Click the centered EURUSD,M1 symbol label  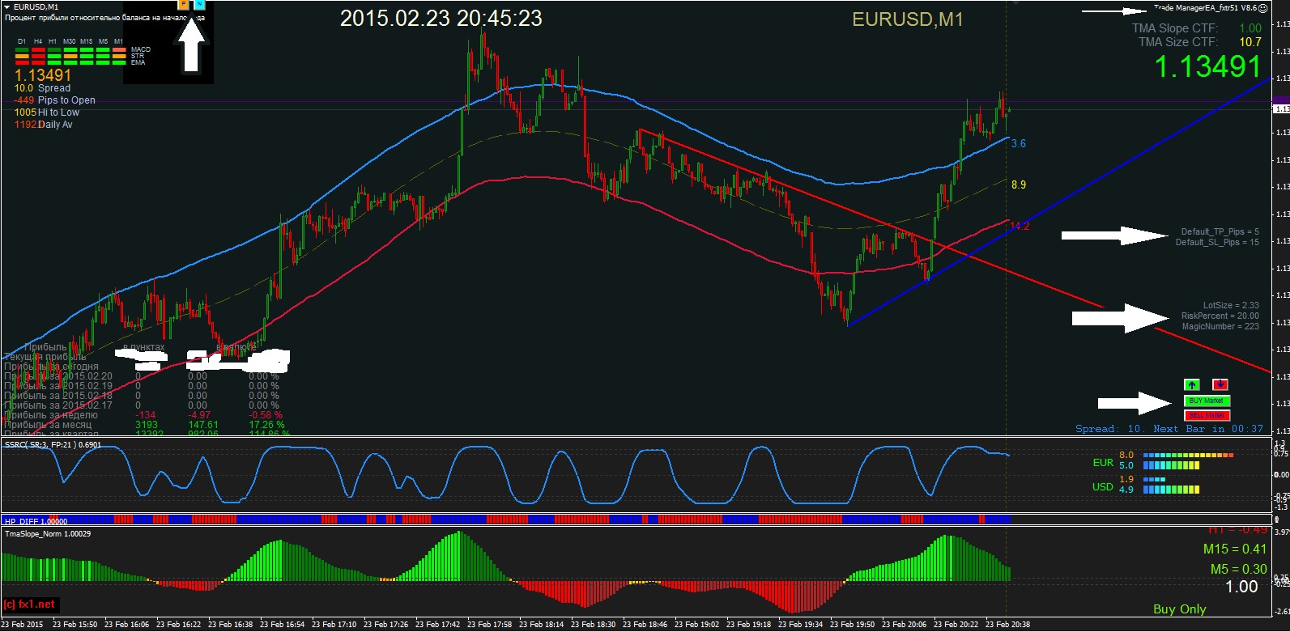click(908, 19)
